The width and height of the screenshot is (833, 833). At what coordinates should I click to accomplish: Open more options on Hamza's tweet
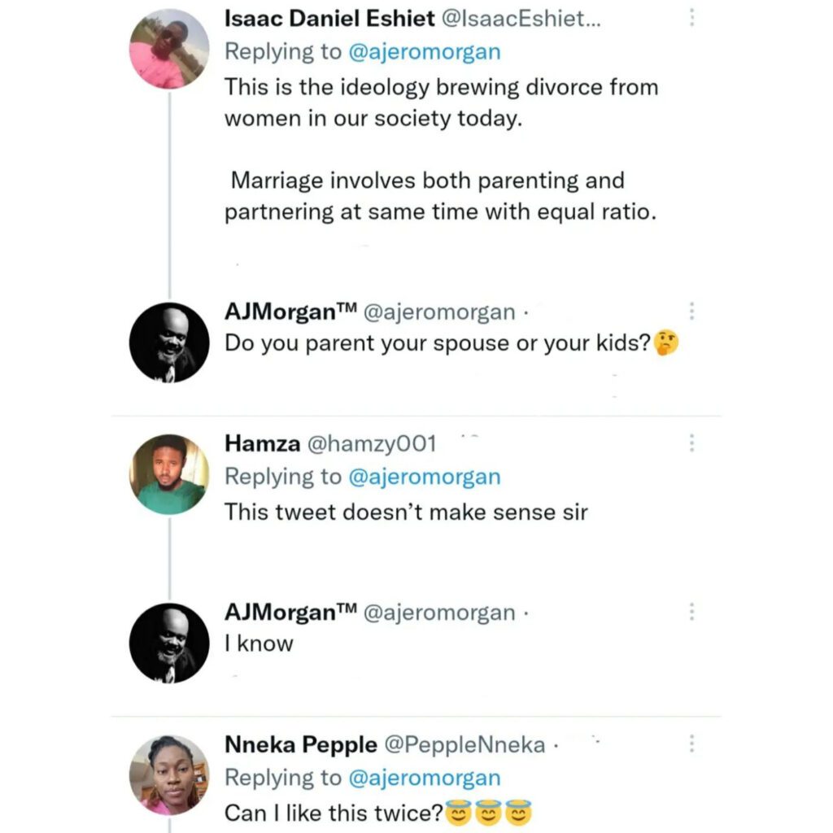(x=691, y=443)
